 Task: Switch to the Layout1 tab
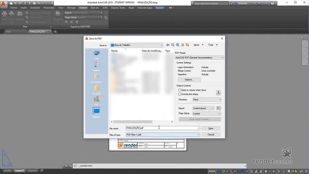pos(19,171)
